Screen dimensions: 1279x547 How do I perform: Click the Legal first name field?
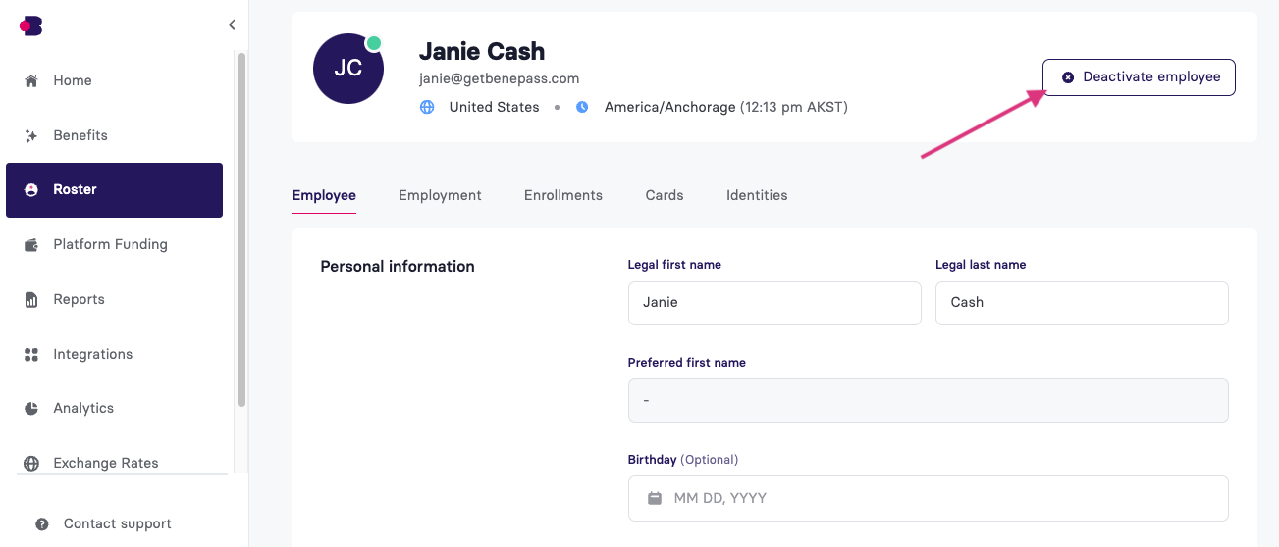774,303
